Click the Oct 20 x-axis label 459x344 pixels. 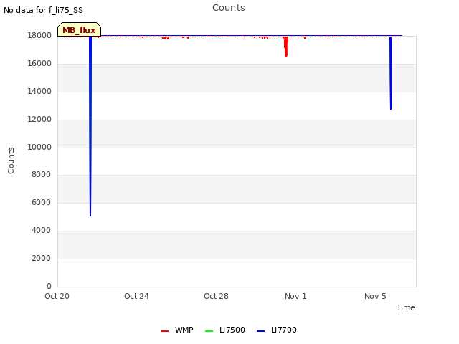[57, 296]
